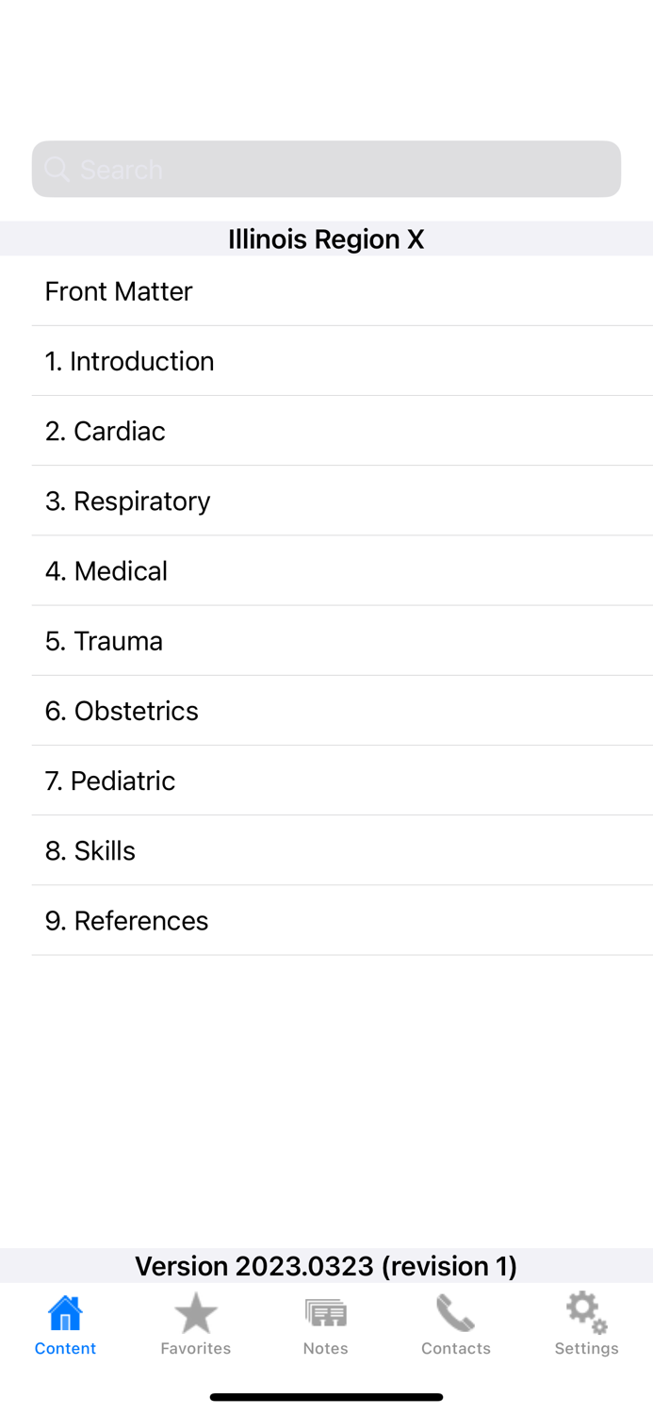Tap the Illinois Region X header
Viewport: 653px width, 1414px height.
[326, 238]
